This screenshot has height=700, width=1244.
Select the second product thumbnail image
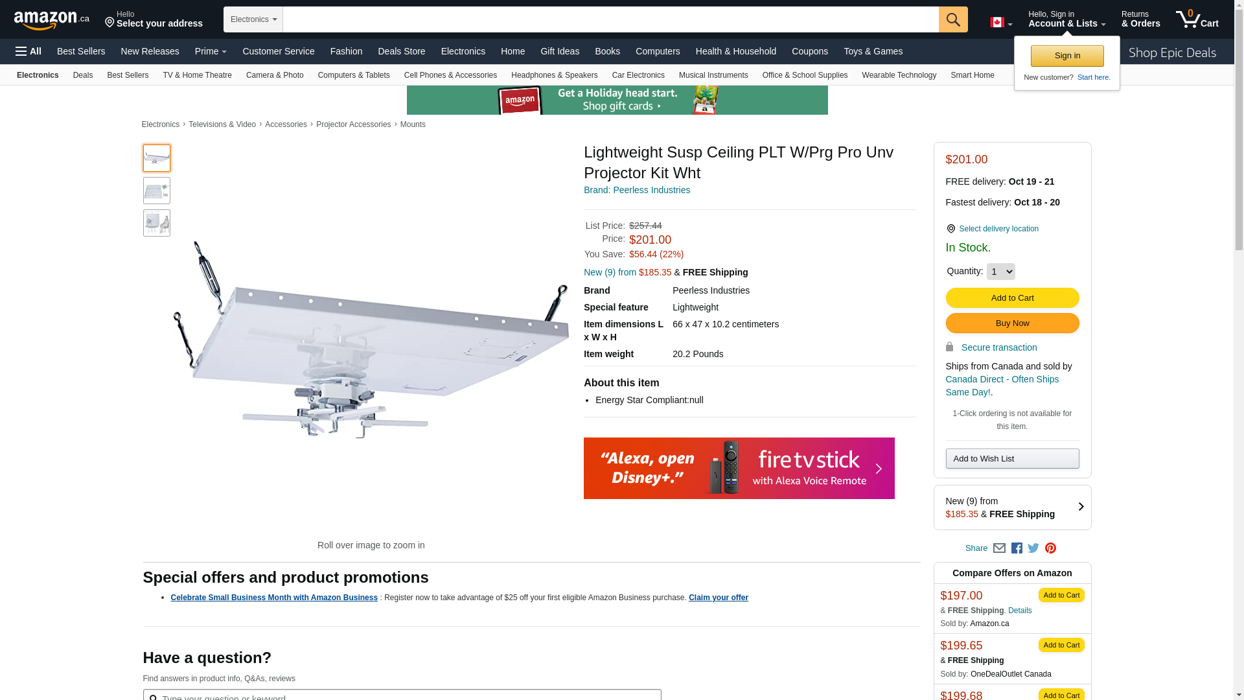(x=157, y=191)
